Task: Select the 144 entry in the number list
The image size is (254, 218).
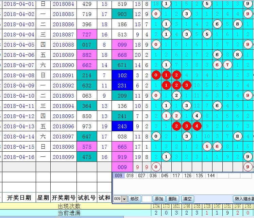Action: pyautogui.click(x=211, y=176)
